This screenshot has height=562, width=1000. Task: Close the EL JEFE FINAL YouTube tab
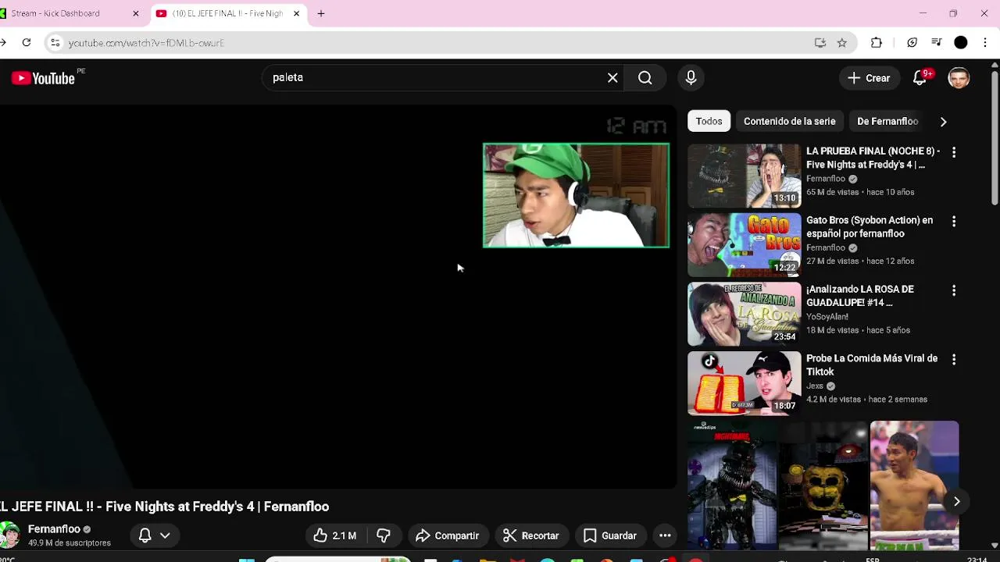(x=296, y=13)
